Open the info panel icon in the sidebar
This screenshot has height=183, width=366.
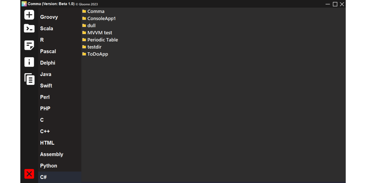[29, 62]
